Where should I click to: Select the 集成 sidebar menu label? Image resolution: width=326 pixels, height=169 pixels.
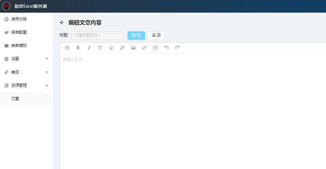[15, 72]
